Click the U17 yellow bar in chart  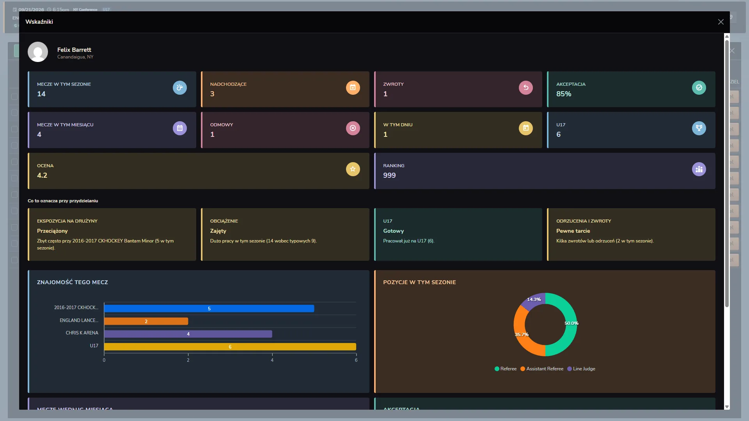pyautogui.click(x=230, y=347)
